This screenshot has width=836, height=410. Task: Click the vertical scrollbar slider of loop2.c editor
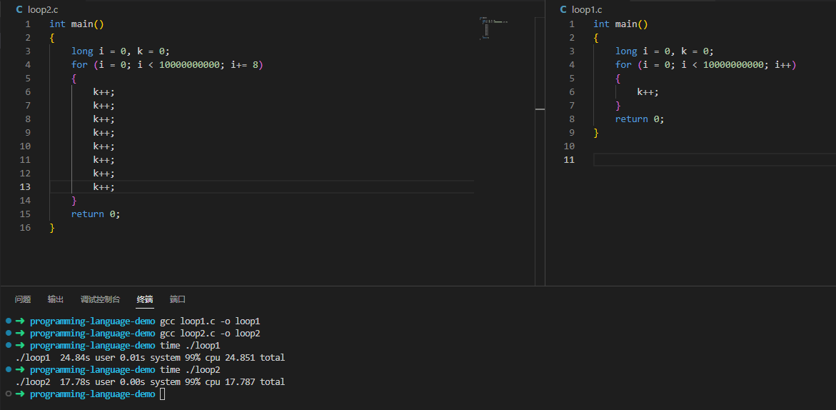coord(540,109)
